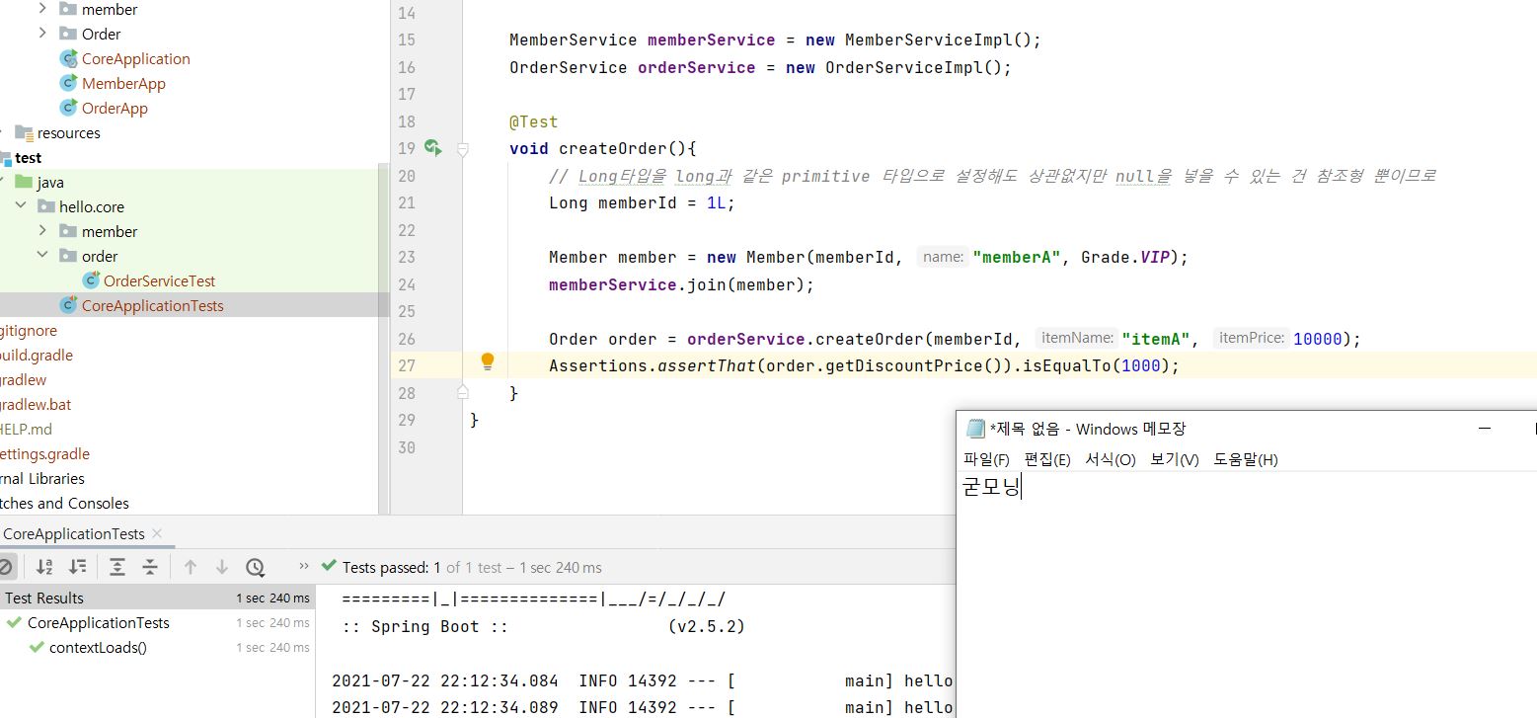Collapse hello.core package in test
This screenshot has height=718, width=1537.
(x=21, y=206)
